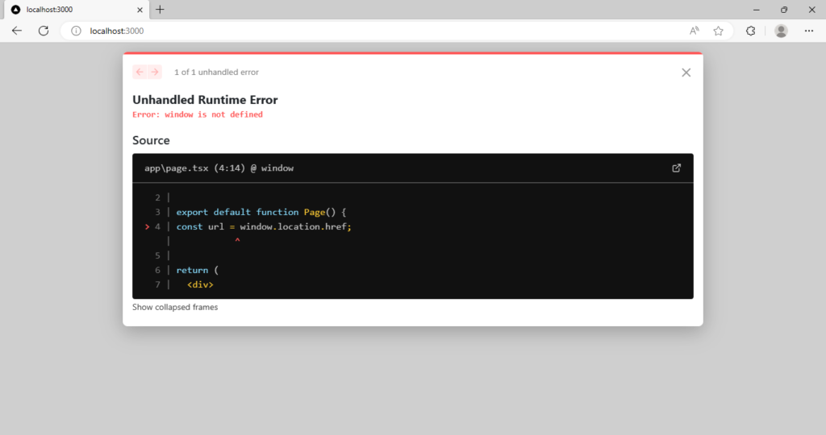Screen dimensions: 826x435
Task: Add this page to favorites star
Action: [718, 31]
